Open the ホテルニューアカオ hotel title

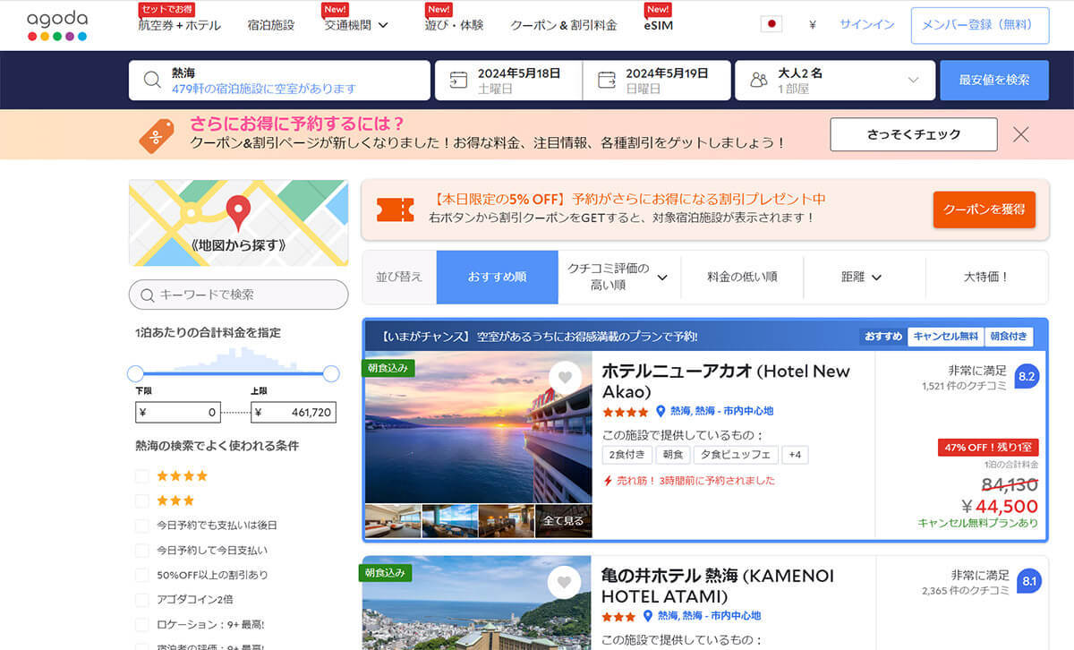(x=726, y=381)
